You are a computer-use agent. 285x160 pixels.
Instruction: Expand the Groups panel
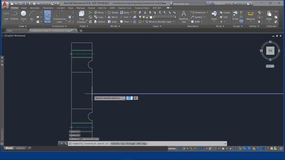click(237, 26)
